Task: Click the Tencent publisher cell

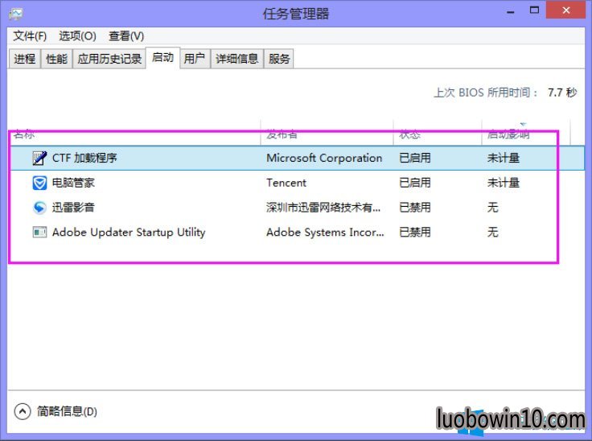Action: point(286,183)
